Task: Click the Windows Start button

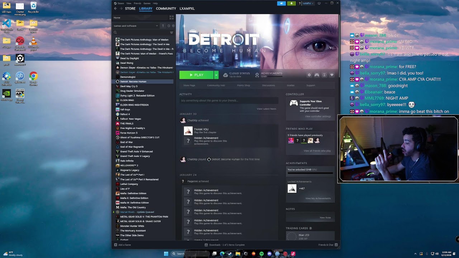Action: coord(166,254)
